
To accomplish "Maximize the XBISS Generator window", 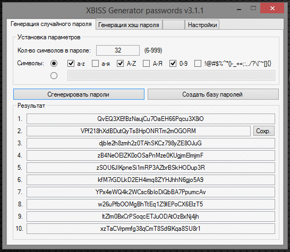I will pos(253,8).
